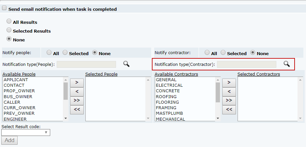Remove a person from Selected People
Screen dimensions: 306x147
77,91
